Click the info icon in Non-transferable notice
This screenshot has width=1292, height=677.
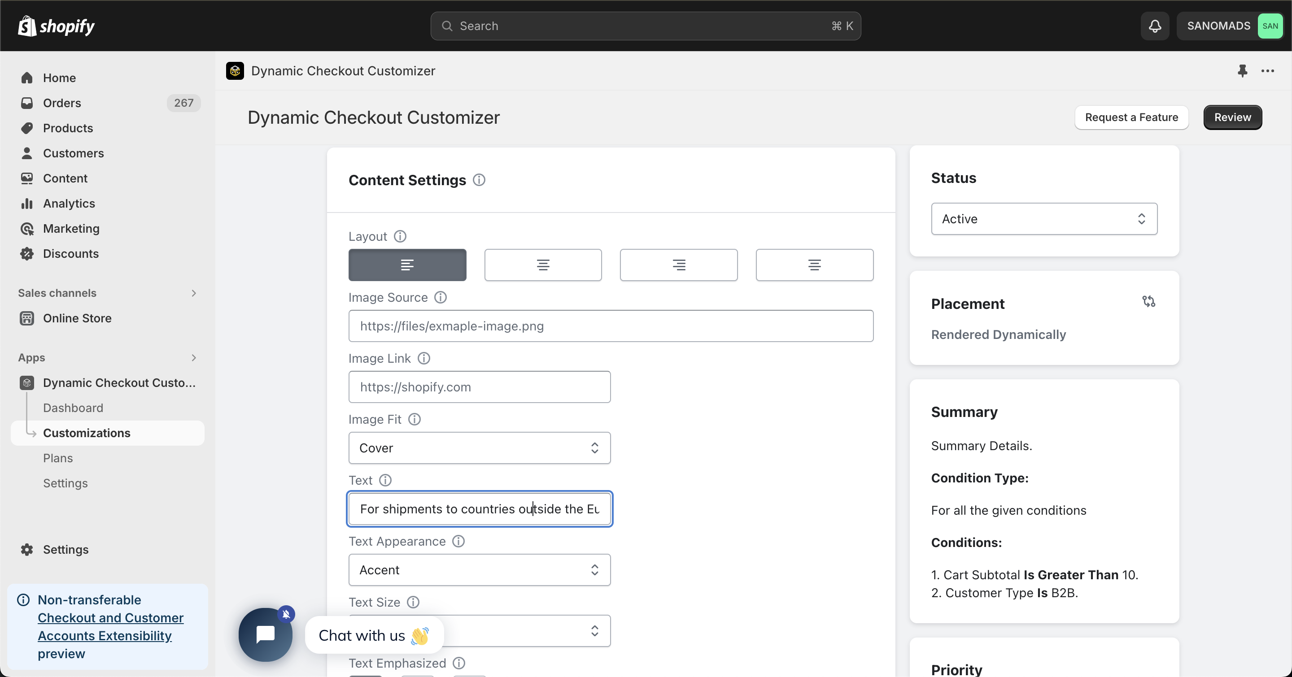click(24, 600)
